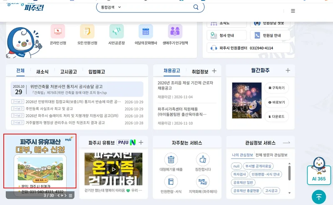
Task: Click the 부서별 공개자료실 tag
Action: click(x=258, y=166)
